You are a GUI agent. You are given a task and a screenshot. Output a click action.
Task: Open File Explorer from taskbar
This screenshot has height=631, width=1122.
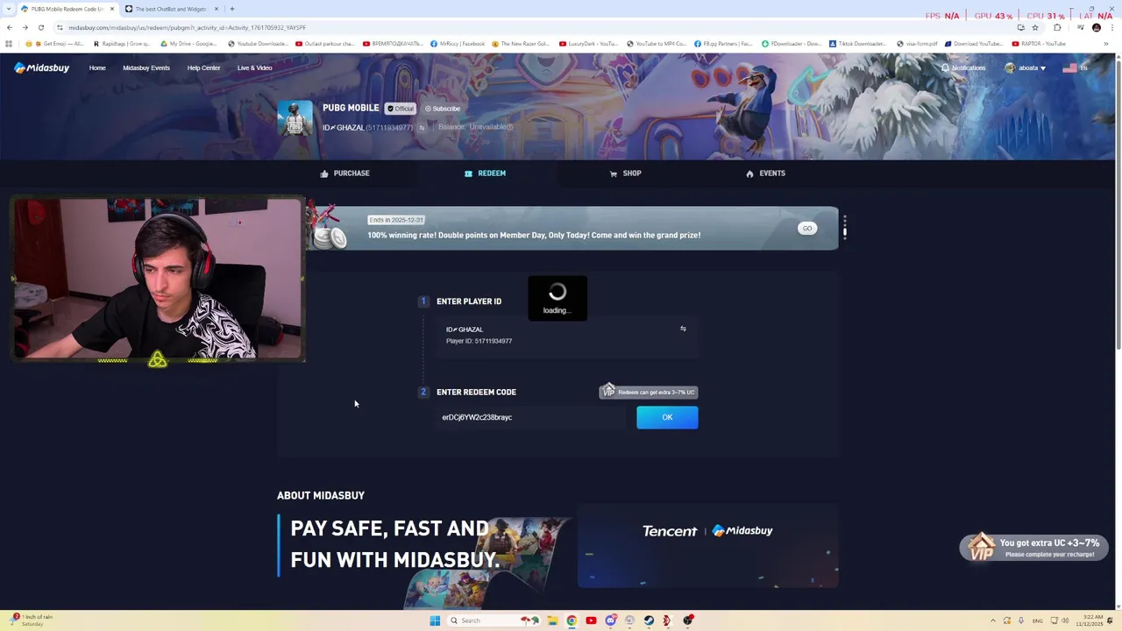click(x=552, y=620)
